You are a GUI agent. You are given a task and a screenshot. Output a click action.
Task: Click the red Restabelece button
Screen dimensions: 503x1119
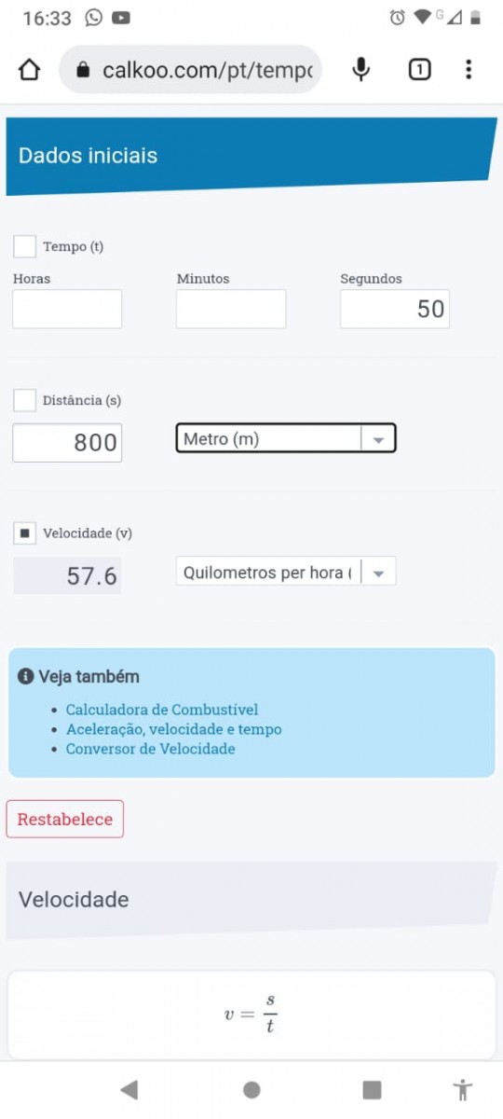click(x=65, y=820)
